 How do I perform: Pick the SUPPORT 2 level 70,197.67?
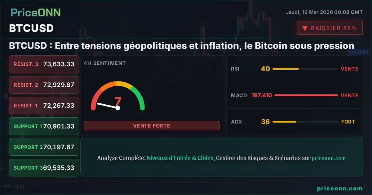[x=44, y=147]
